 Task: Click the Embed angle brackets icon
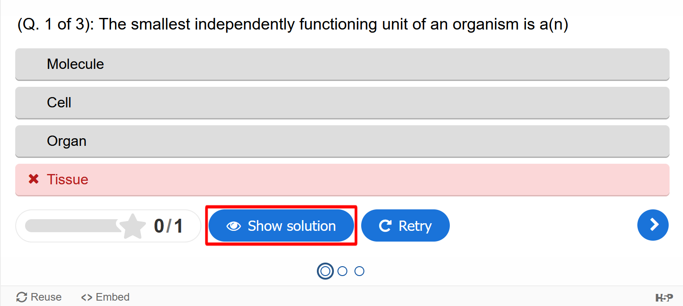pos(87,297)
